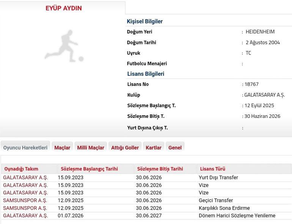Screen dimensions: 292x224
Task: Open Samsunspor link in Karşılıklı Sona Erdirme row
Action: pyautogui.click(x=25, y=208)
